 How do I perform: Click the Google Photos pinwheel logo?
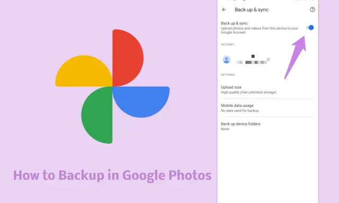pos(112,86)
